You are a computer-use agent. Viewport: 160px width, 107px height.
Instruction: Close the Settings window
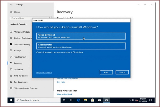pyautogui.click(x=152, y=5)
